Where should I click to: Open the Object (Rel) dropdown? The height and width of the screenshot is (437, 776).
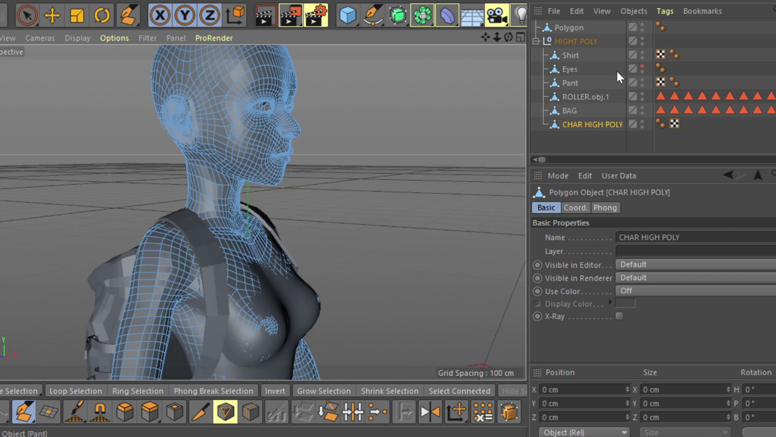coord(584,432)
